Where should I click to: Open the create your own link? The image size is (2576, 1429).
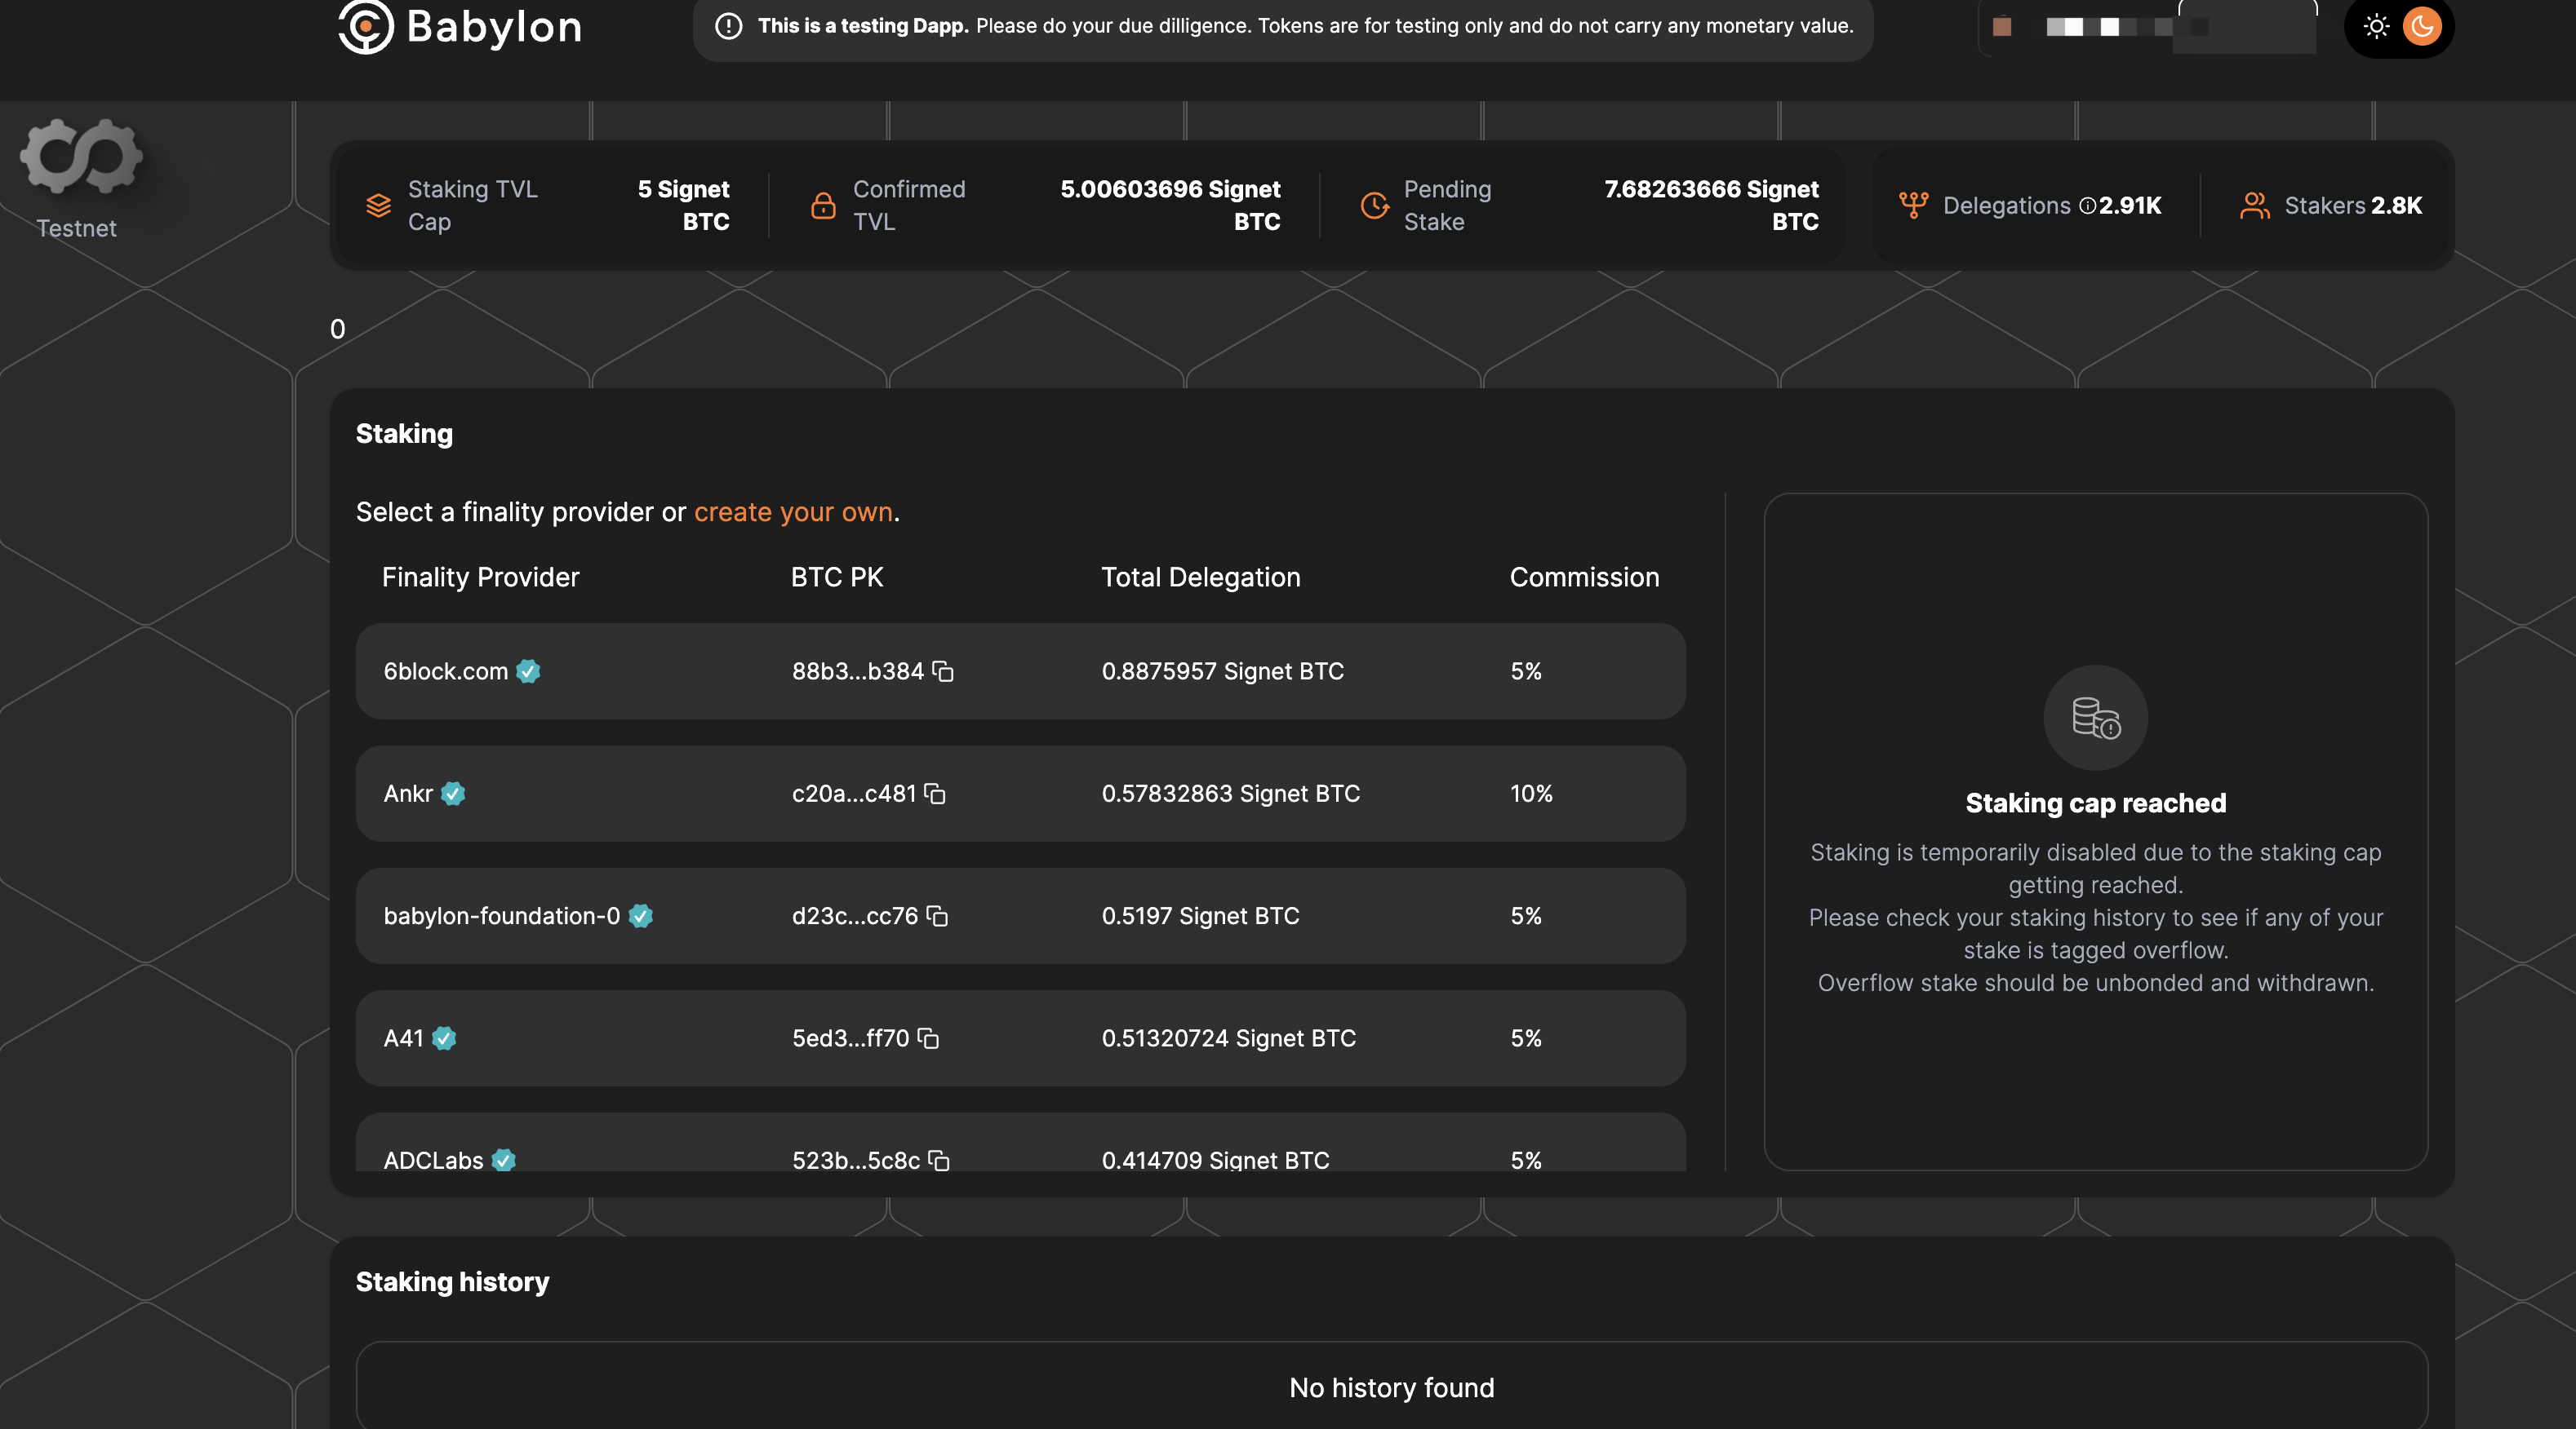pos(793,511)
